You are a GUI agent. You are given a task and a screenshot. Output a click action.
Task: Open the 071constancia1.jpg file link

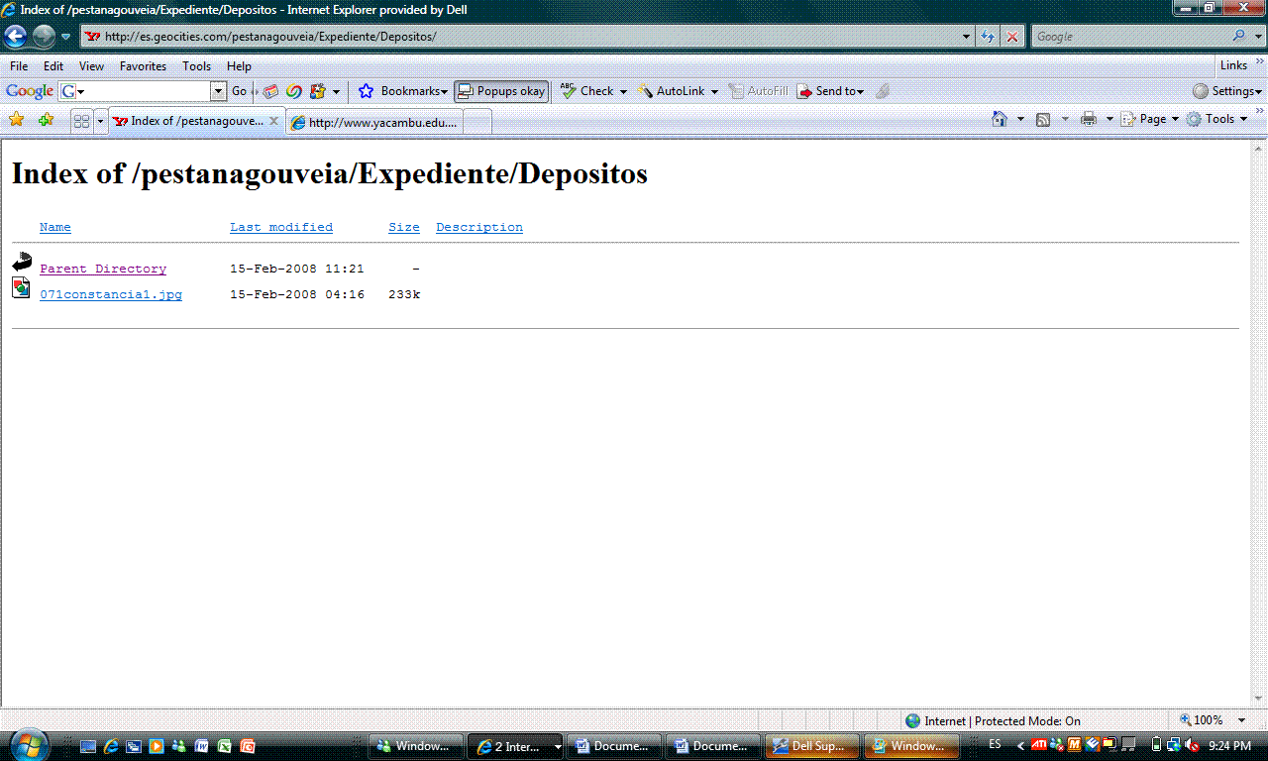coord(111,294)
